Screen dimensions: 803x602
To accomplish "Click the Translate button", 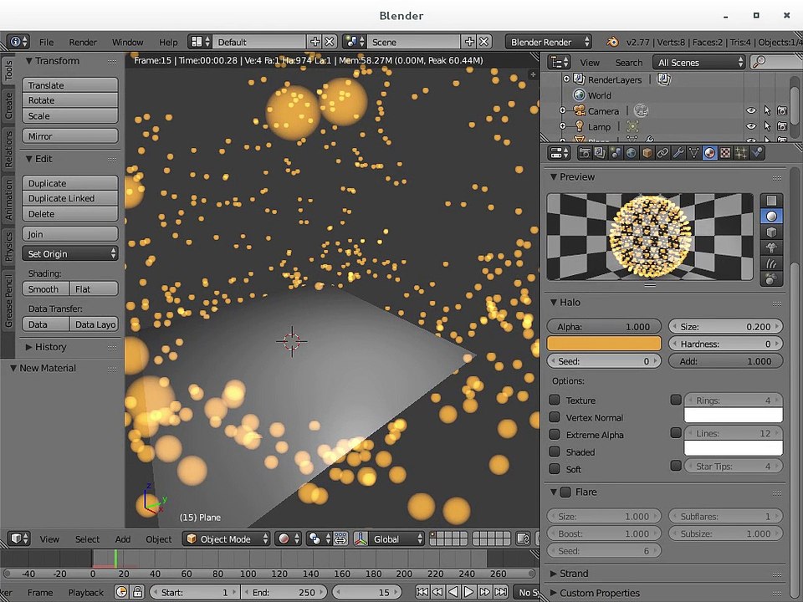I will click(x=70, y=85).
